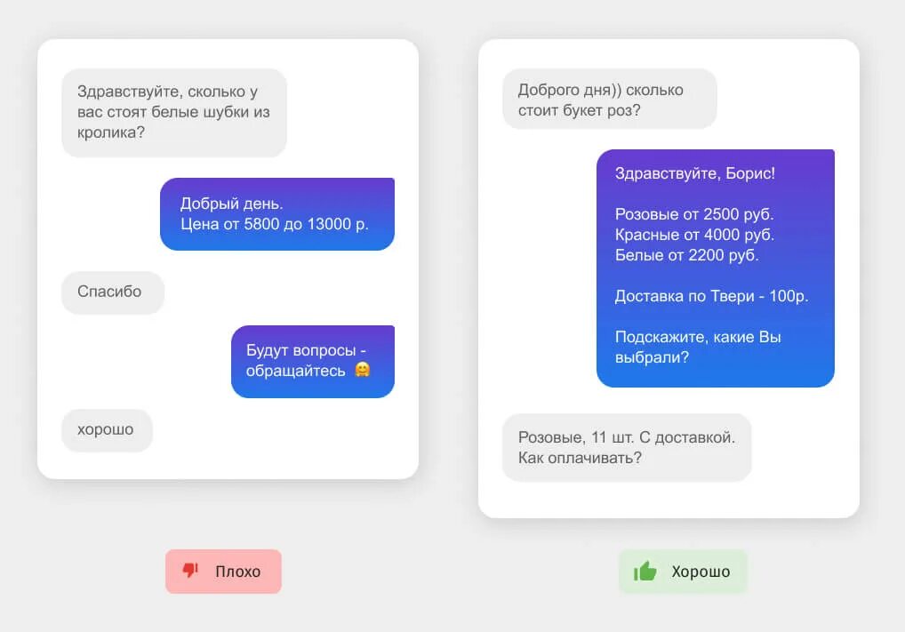Viewport: 905px width, 632px height.
Task: Select the 'Красные от 4000 руб.' line
Action: [x=694, y=235]
